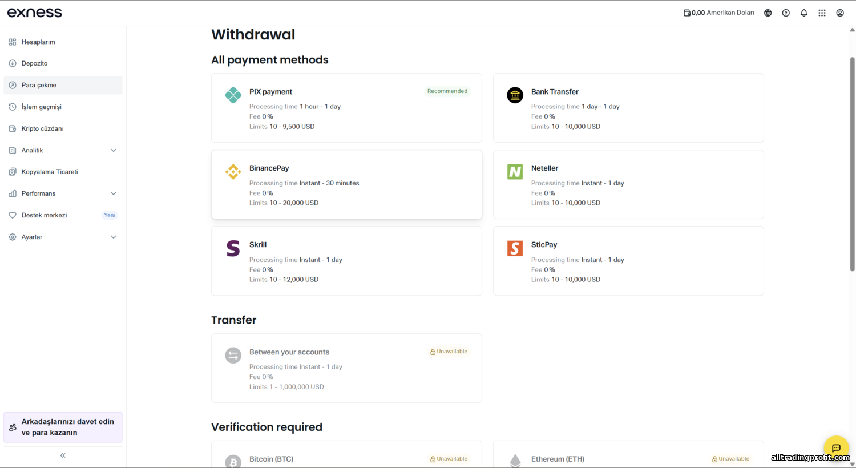856x468 pixels.
Task: Open the notifications bell
Action: pos(804,13)
